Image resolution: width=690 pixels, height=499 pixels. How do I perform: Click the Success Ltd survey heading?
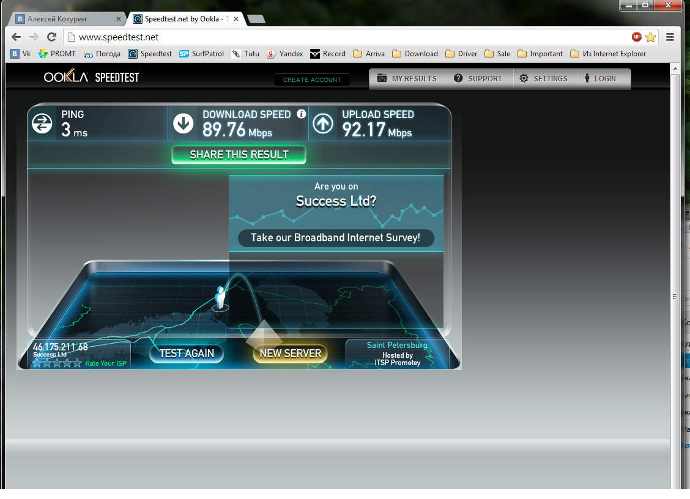pyautogui.click(x=336, y=201)
